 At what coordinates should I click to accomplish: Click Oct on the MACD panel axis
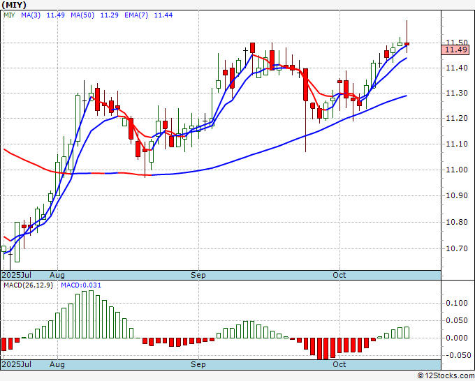339,364
